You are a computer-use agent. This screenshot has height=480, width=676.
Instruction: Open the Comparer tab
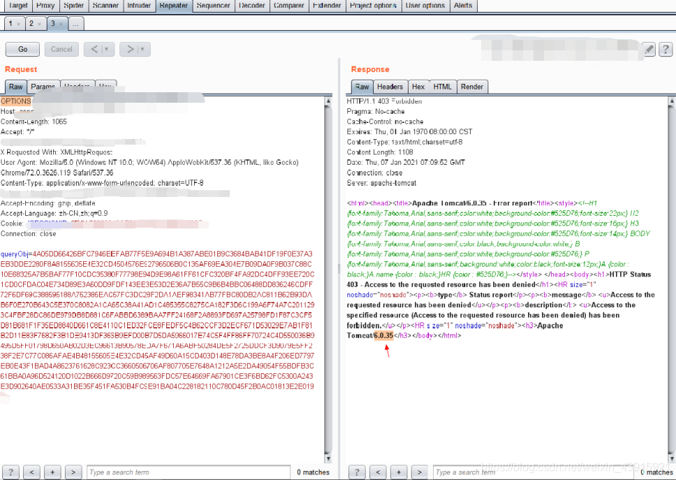point(289,6)
